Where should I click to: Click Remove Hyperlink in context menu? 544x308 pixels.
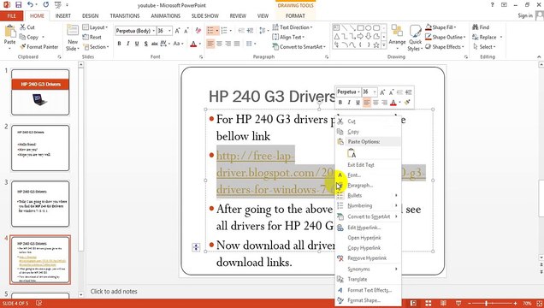pyautogui.click(x=367, y=258)
